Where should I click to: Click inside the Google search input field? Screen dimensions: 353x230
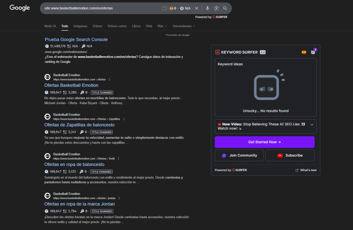(x=100, y=8)
